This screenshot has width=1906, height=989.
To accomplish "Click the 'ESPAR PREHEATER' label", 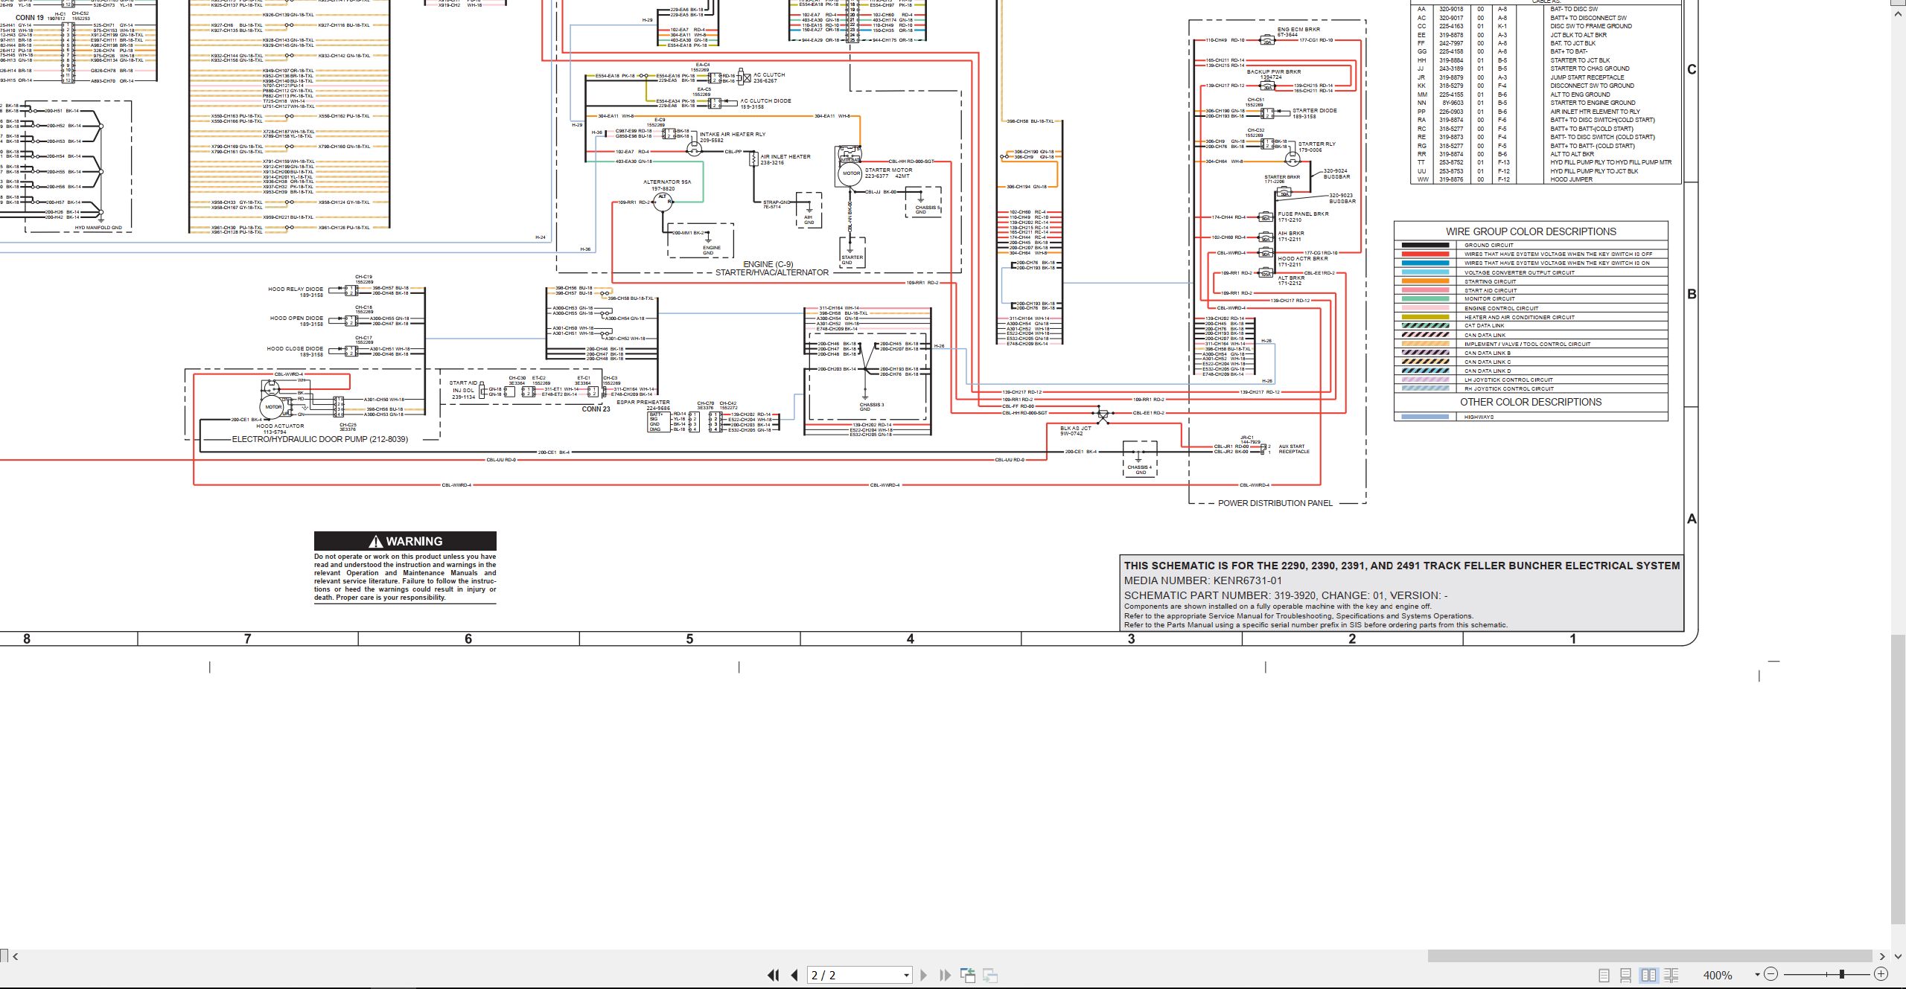I will pyautogui.click(x=643, y=403).
